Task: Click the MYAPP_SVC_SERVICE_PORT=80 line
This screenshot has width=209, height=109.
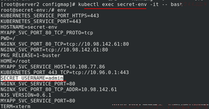Action: [x=38, y=101]
